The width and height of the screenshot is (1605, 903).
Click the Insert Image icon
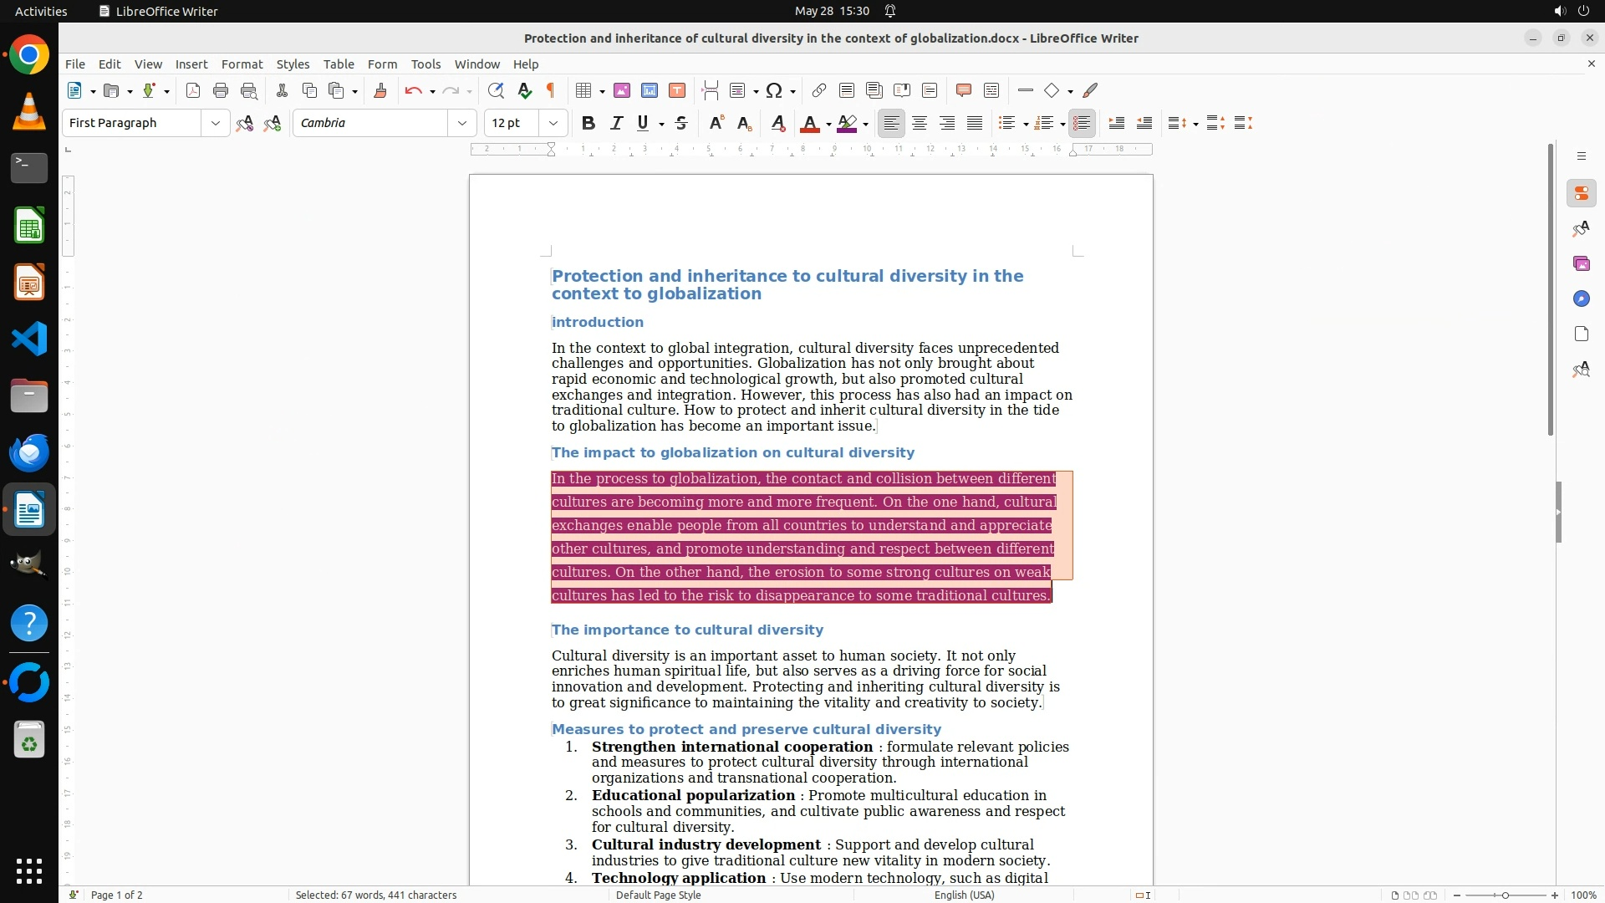point(622,90)
